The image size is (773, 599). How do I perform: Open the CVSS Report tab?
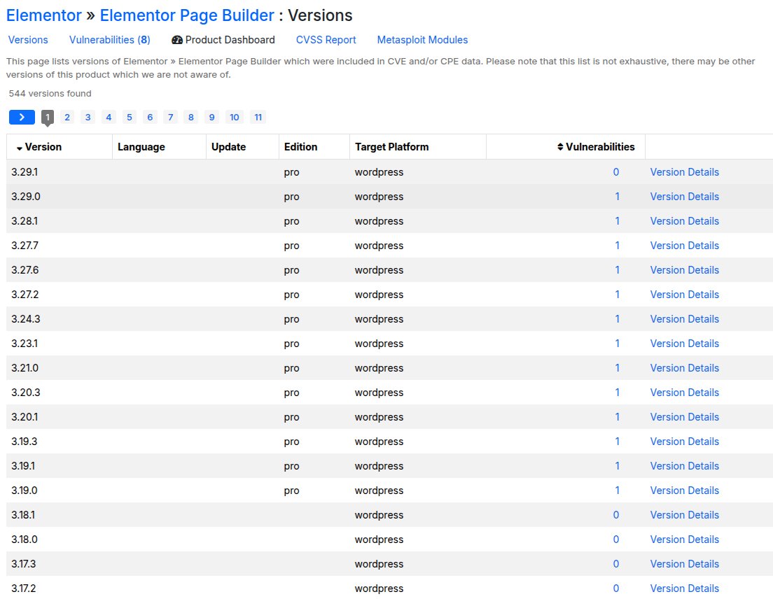pyautogui.click(x=326, y=40)
